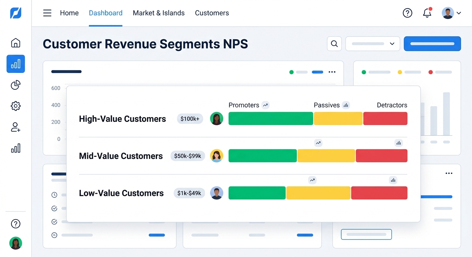Viewport: 472px width, 257px height.
Task: Open settings gear in the sidebar
Action: (16, 106)
